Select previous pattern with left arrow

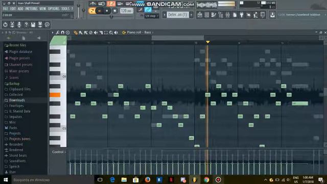(165, 15)
